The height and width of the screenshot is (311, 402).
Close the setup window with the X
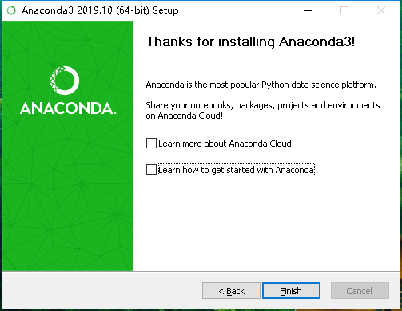point(381,10)
